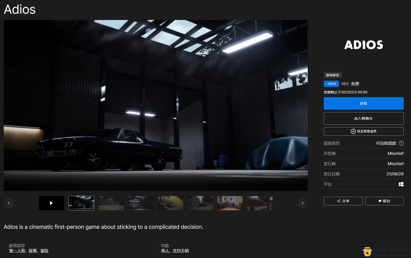The width and height of the screenshot is (411, 258).
Task: Click the 免费 free price text
Action: pyautogui.click(x=355, y=84)
